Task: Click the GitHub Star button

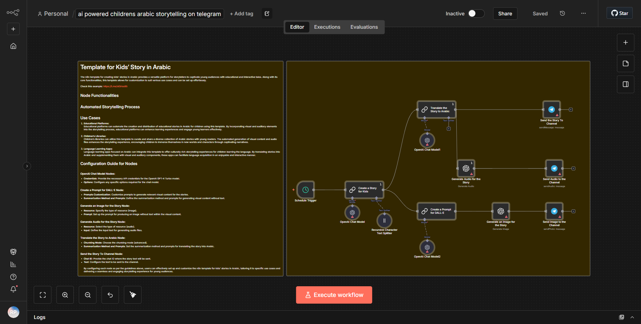Action: 620,13
